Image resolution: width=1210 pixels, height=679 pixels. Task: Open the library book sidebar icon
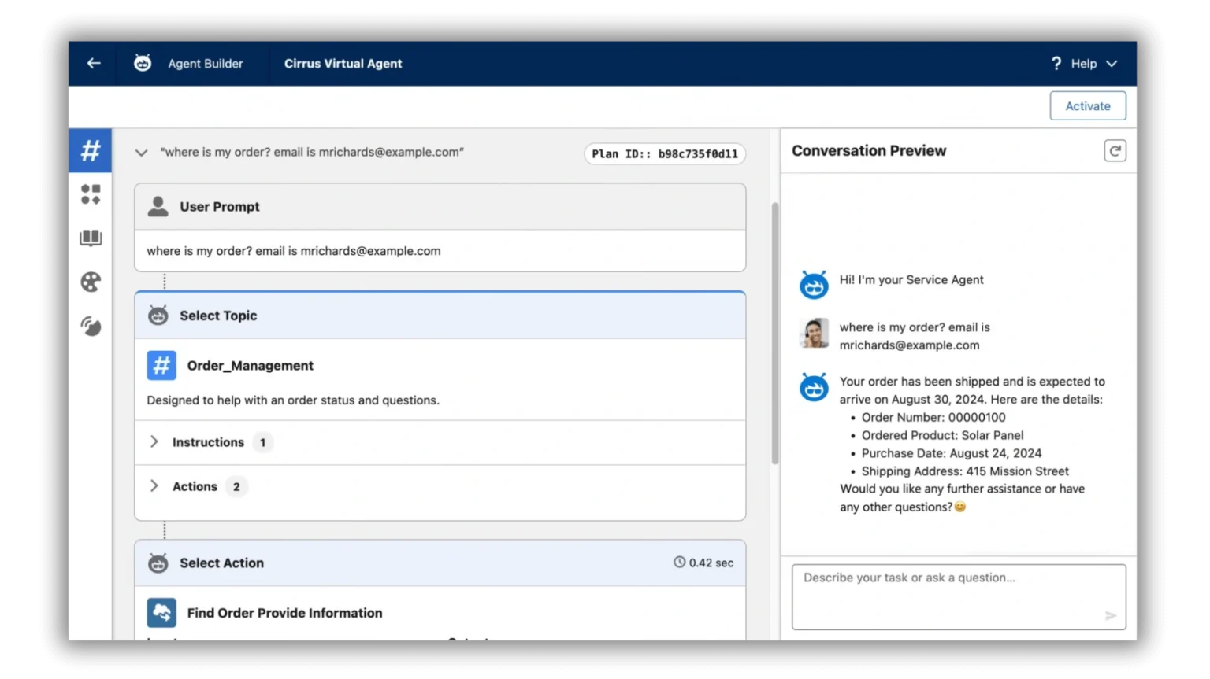(91, 238)
